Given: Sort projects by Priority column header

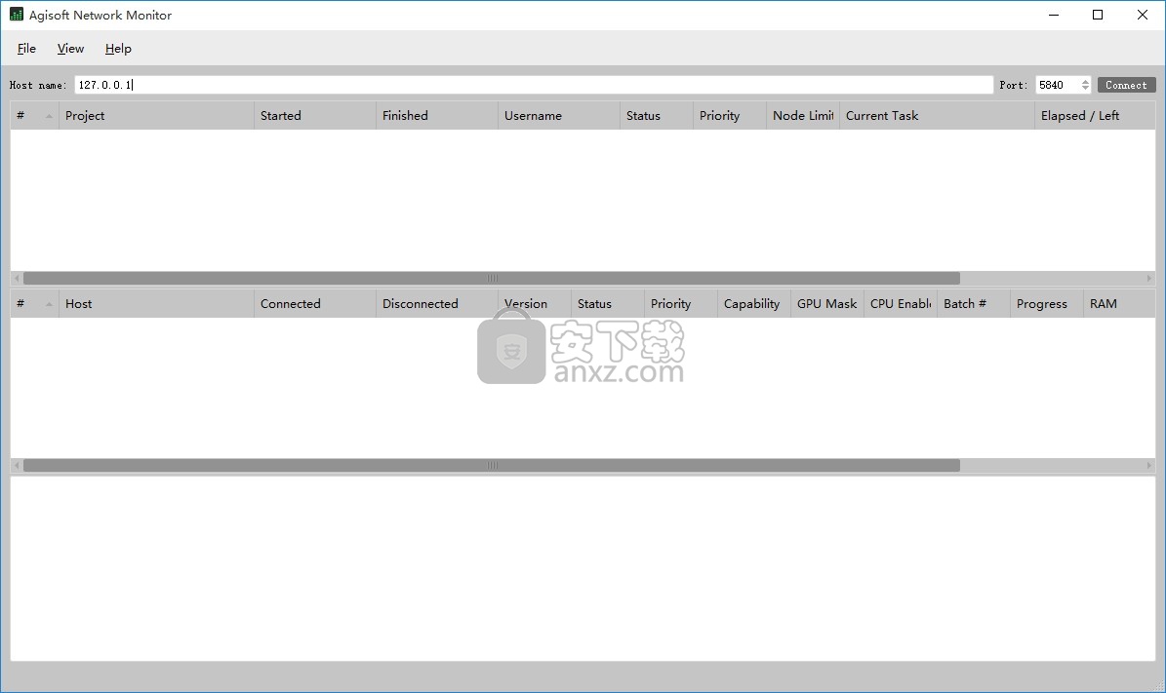Looking at the screenshot, I should tap(730, 116).
